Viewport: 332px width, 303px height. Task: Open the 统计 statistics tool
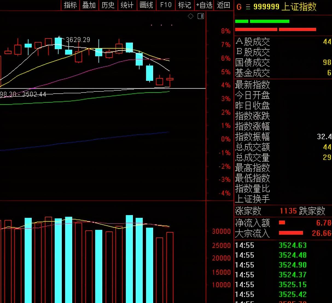127,5
